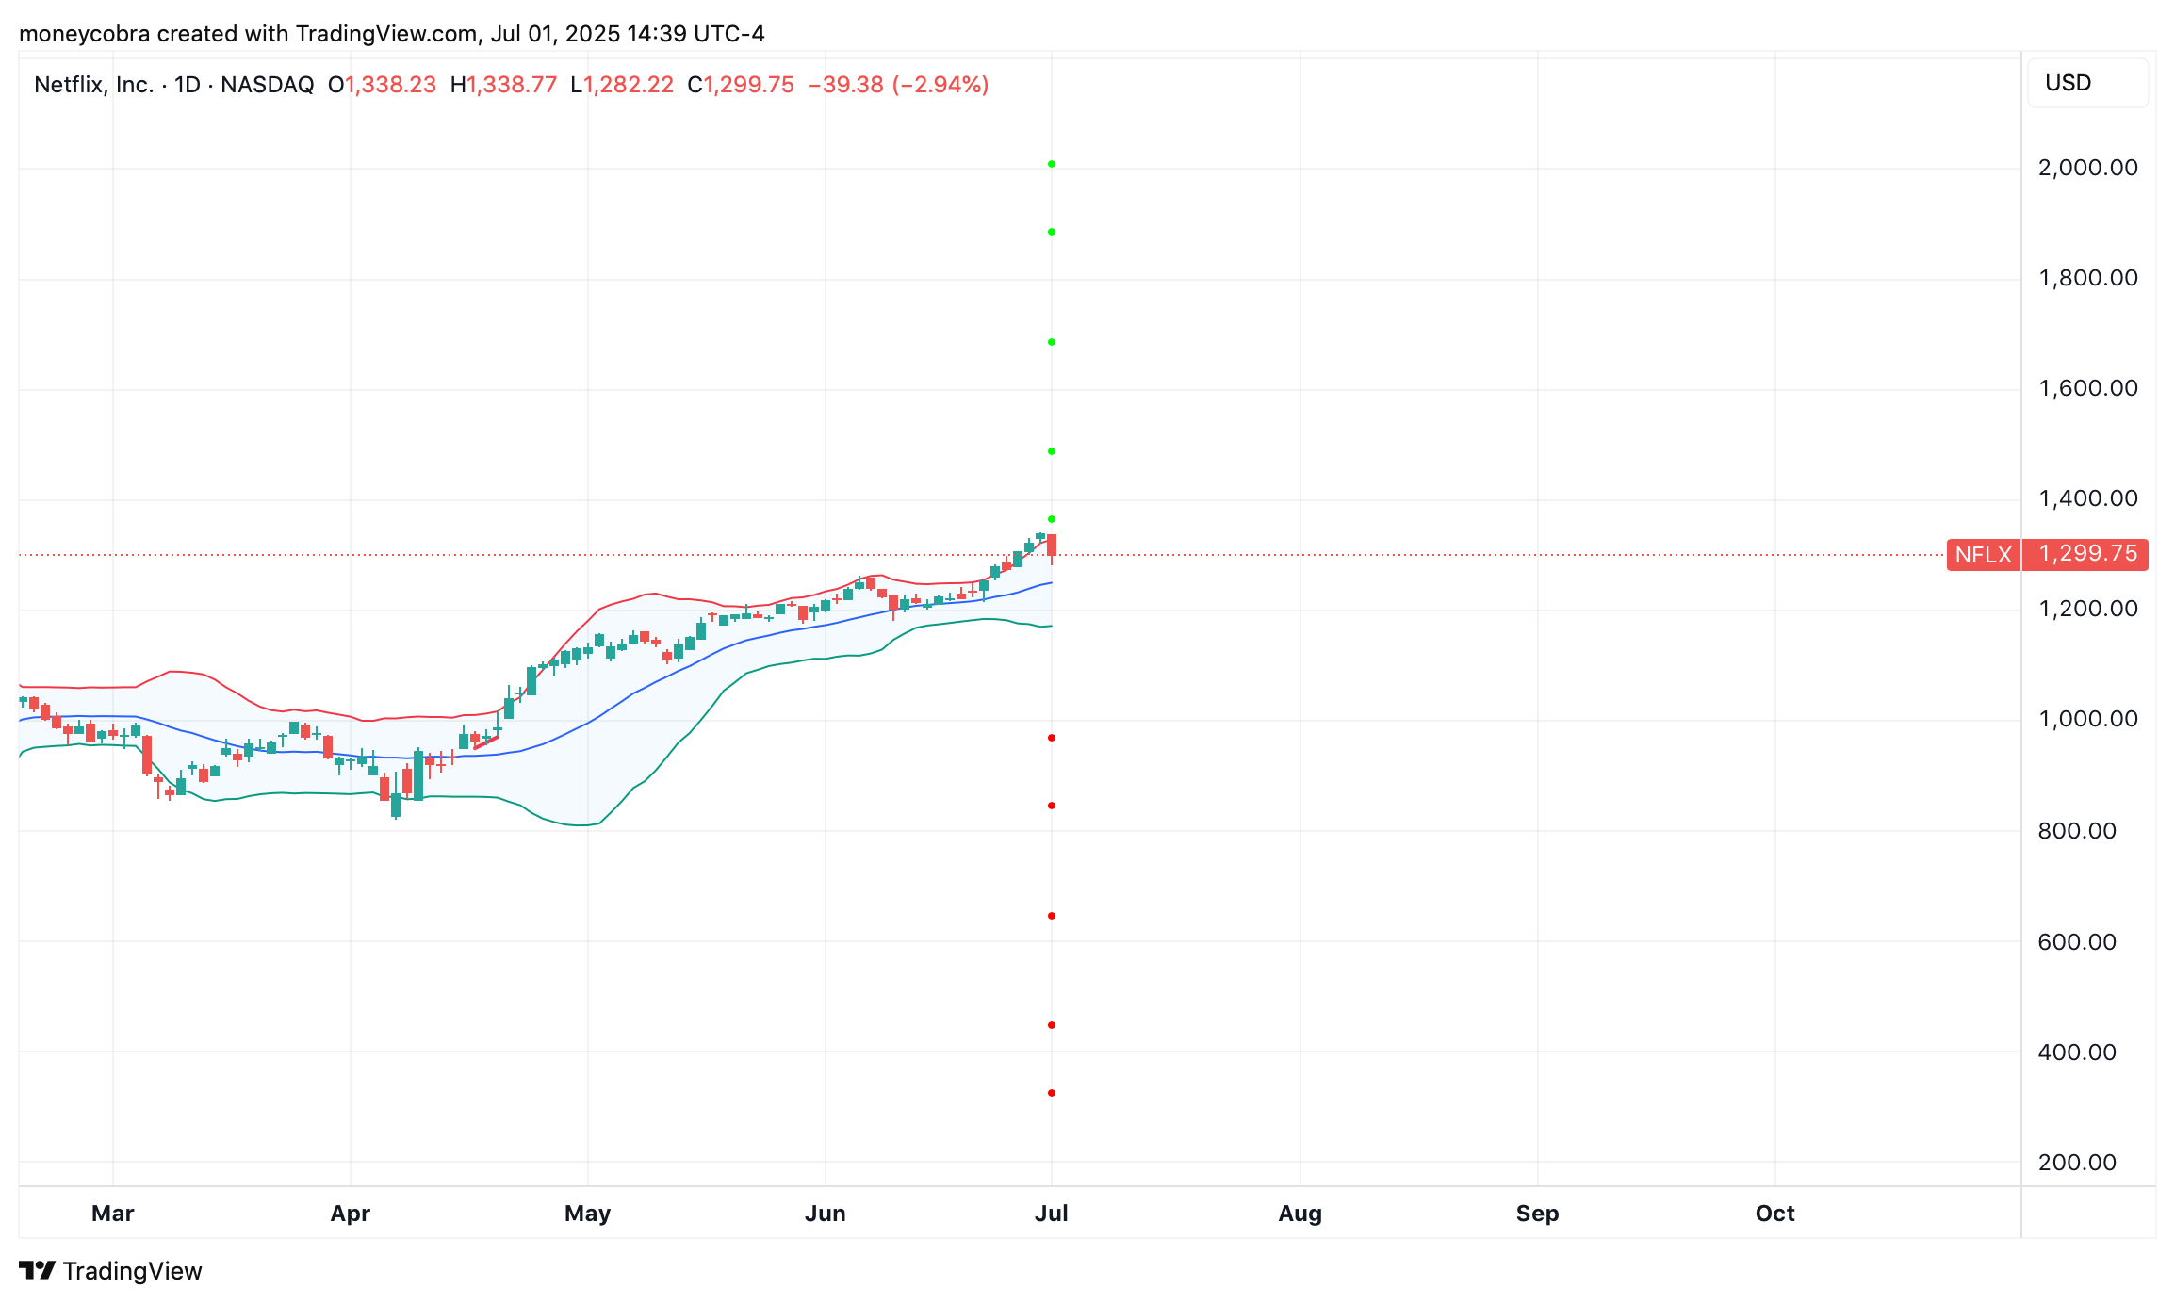
Task: Click the Apr label on time axis
Action: [350, 1214]
